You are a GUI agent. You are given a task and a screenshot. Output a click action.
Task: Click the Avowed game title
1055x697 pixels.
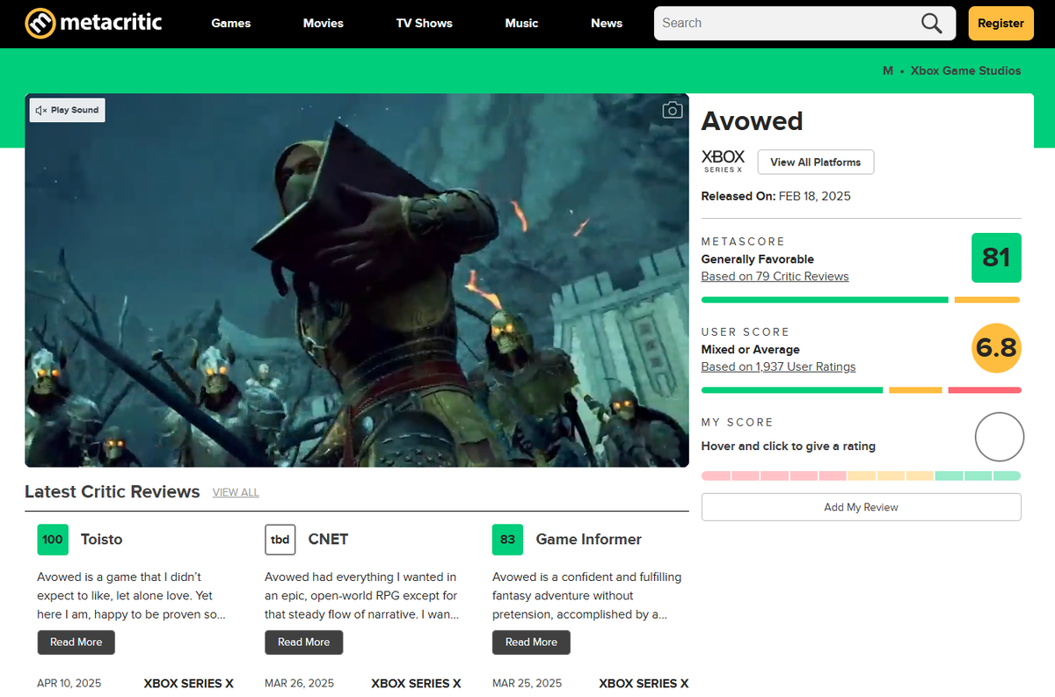[x=753, y=120]
